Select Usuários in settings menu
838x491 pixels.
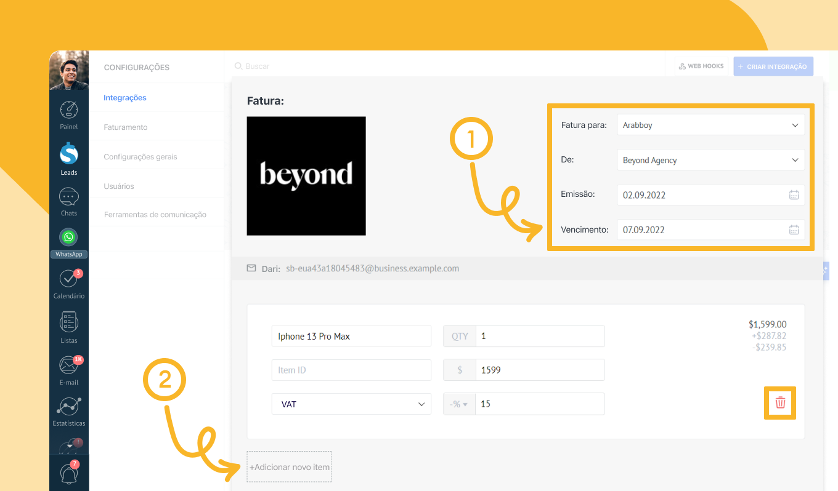(x=119, y=186)
